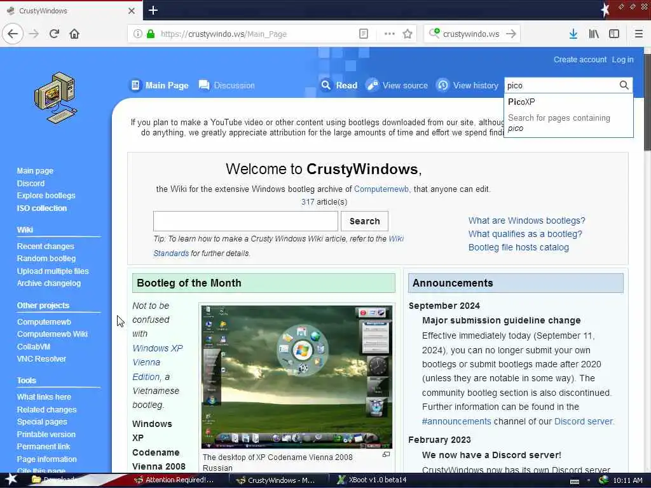Image resolution: width=651 pixels, height=488 pixels.
Task: Open Recent changes sidebar link
Action: [45, 246]
